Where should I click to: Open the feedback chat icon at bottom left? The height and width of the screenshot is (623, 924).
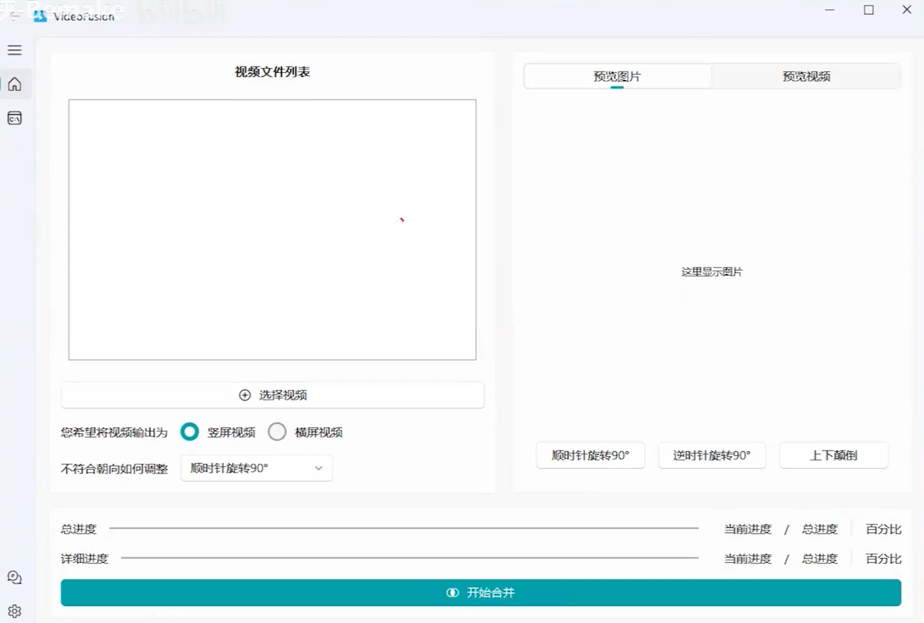pyautogui.click(x=14, y=577)
